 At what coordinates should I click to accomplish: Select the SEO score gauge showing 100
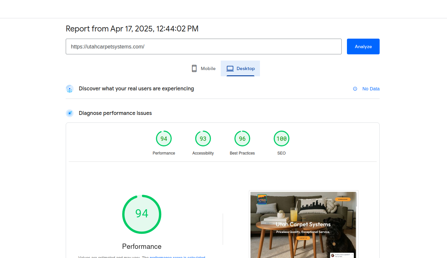click(282, 139)
